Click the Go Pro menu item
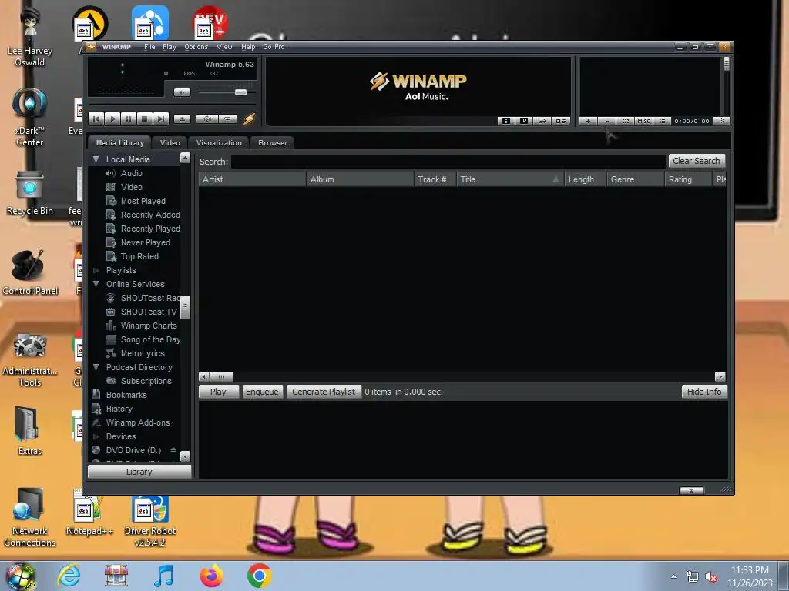 (x=274, y=47)
